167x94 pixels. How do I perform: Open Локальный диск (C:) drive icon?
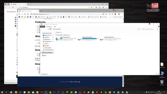click(x=58, y=39)
